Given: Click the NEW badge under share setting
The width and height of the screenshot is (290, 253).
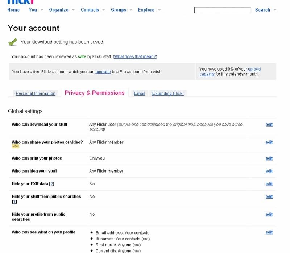Looking at the screenshot, I should click(x=16, y=147).
